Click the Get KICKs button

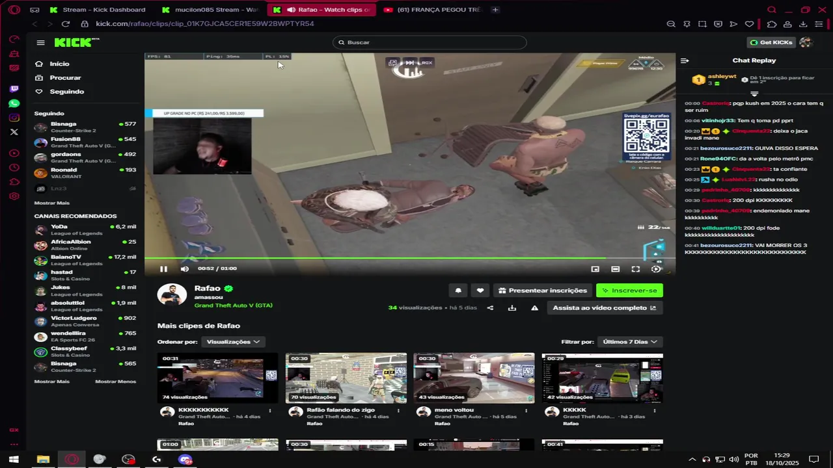pos(771,42)
